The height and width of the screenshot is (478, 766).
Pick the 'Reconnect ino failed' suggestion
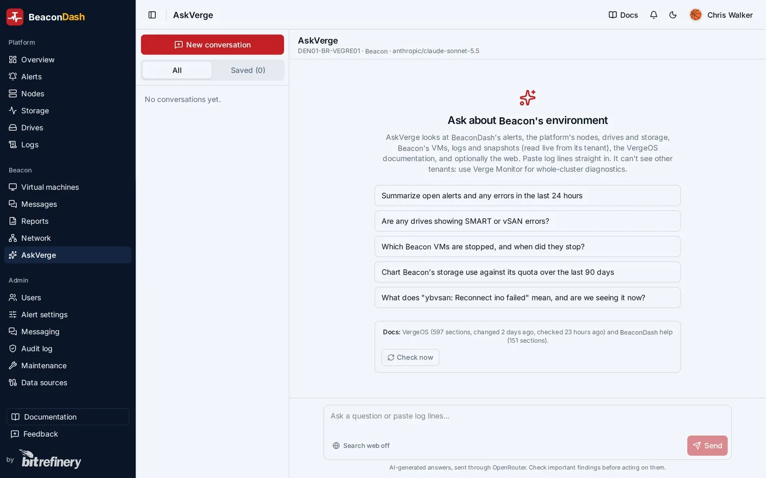[528, 298]
